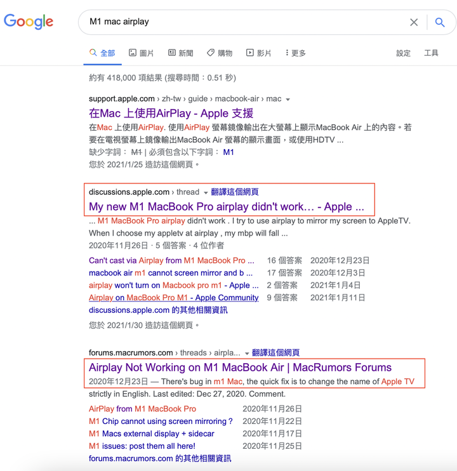
Task: Open 設定 settings
Action: [403, 53]
